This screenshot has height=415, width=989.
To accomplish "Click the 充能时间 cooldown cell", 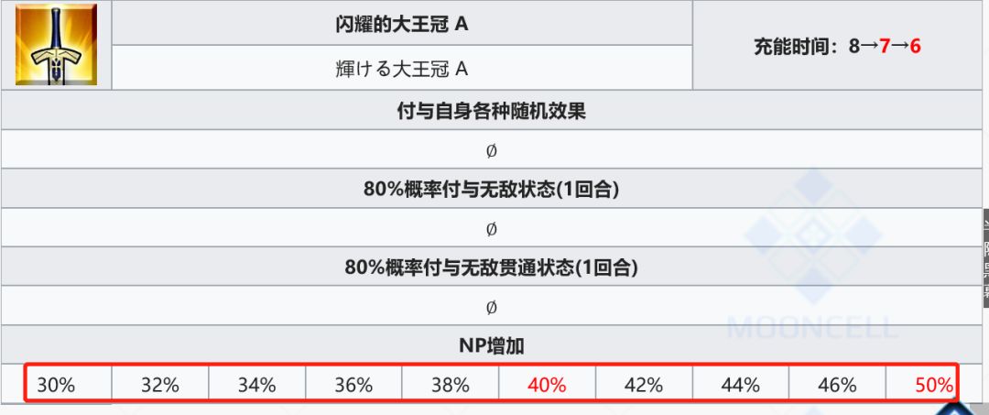I will [x=837, y=46].
